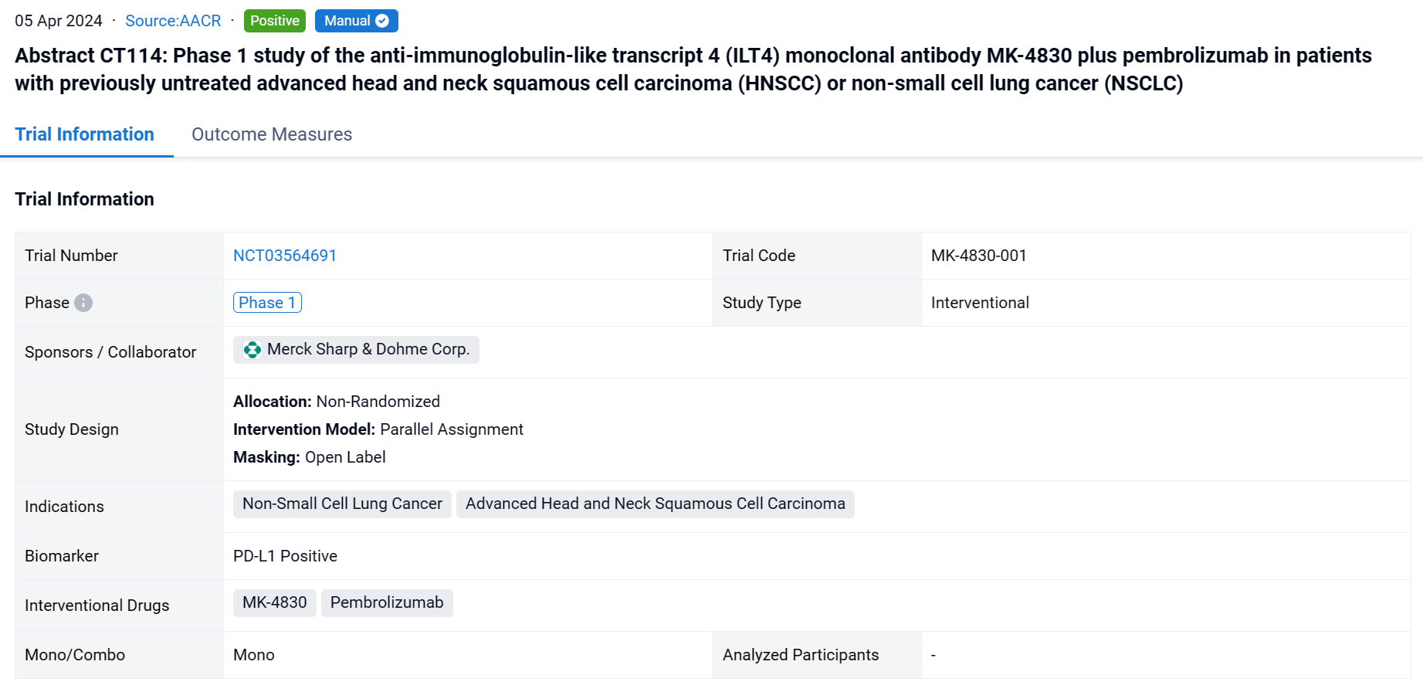Click the Interventional study type value
1423x692 pixels.
pyautogui.click(x=980, y=303)
